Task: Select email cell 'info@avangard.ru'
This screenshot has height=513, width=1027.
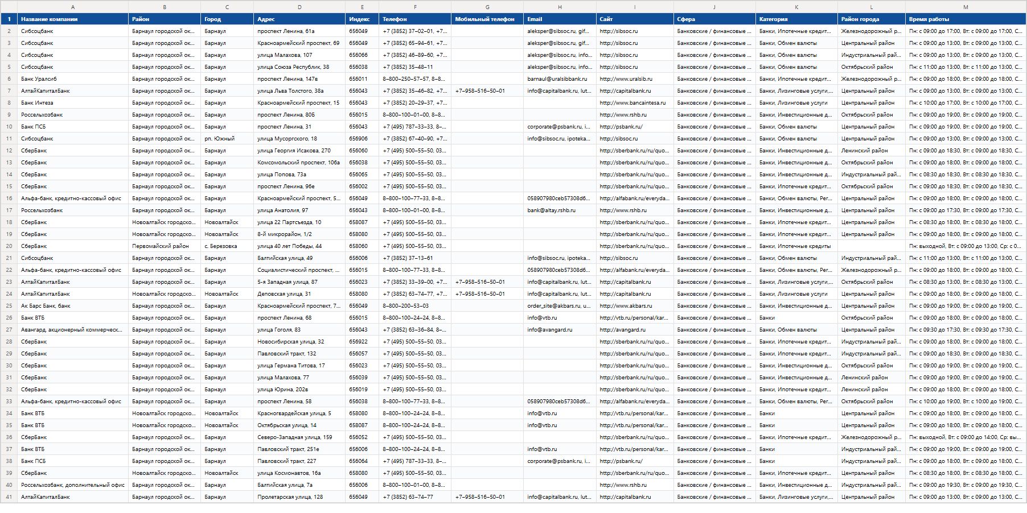Action: coord(560,329)
